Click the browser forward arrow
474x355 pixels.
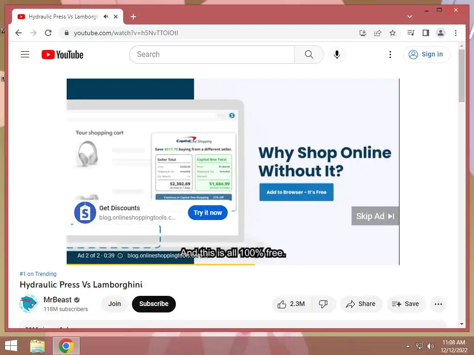coord(33,33)
